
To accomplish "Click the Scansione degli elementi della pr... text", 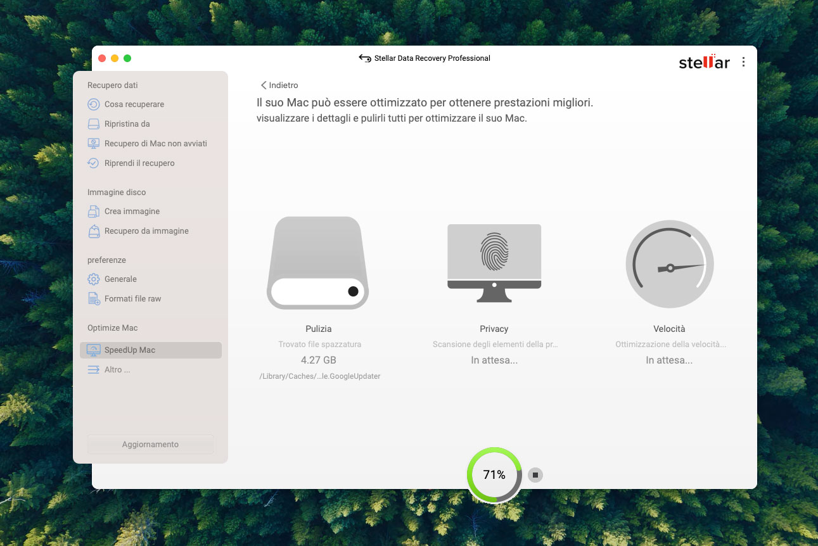I will pyautogui.click(x=495, y=345).
